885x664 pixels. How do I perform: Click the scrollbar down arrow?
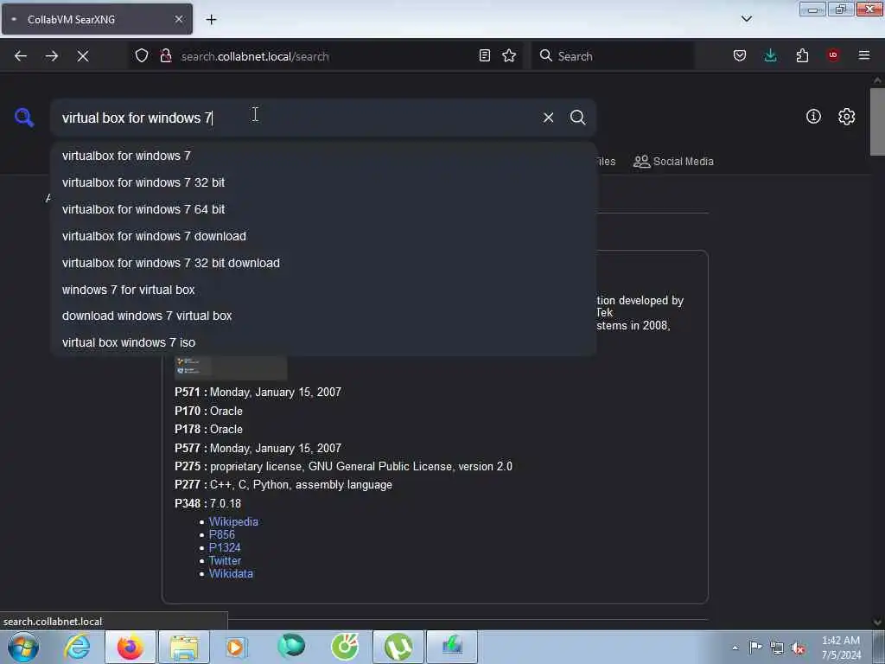[x=877, y=622]
